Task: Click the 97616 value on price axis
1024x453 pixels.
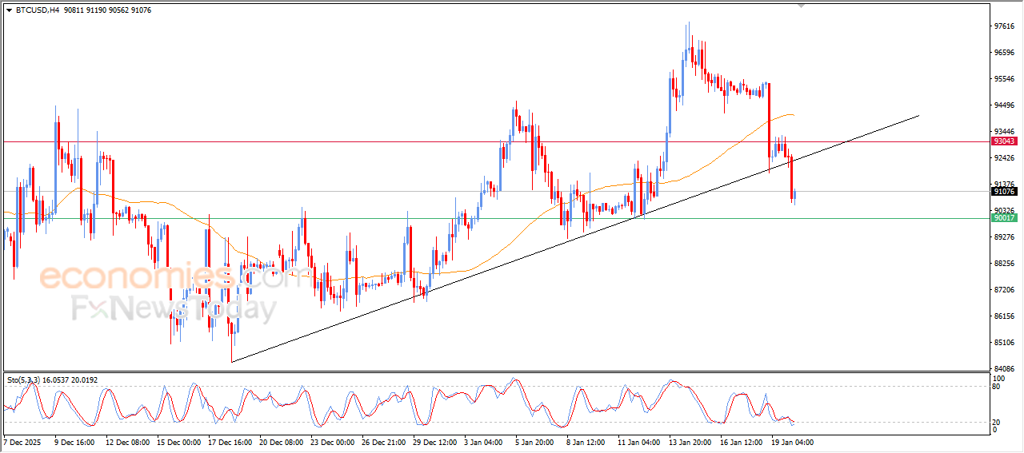Action: coord(1003,26)
